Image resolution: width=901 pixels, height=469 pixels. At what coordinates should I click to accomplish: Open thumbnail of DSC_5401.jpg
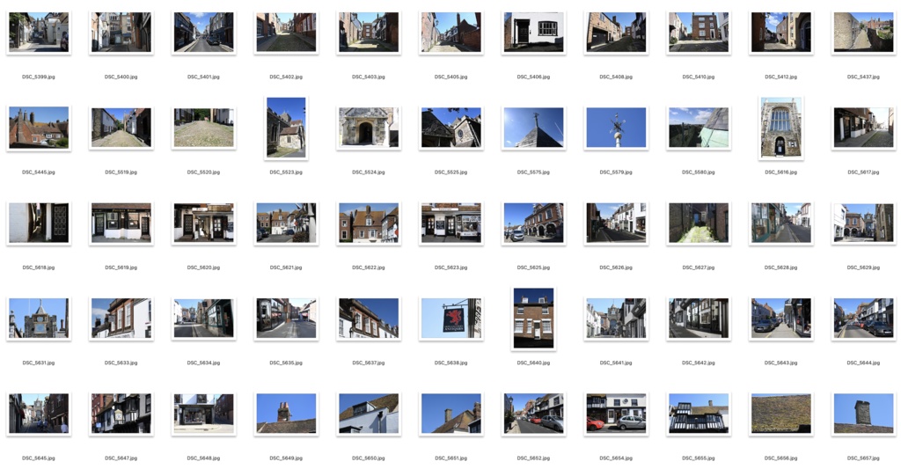point(203,33)
